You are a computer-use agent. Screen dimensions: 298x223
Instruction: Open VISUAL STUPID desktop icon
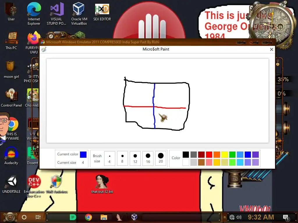pos(56,14)
